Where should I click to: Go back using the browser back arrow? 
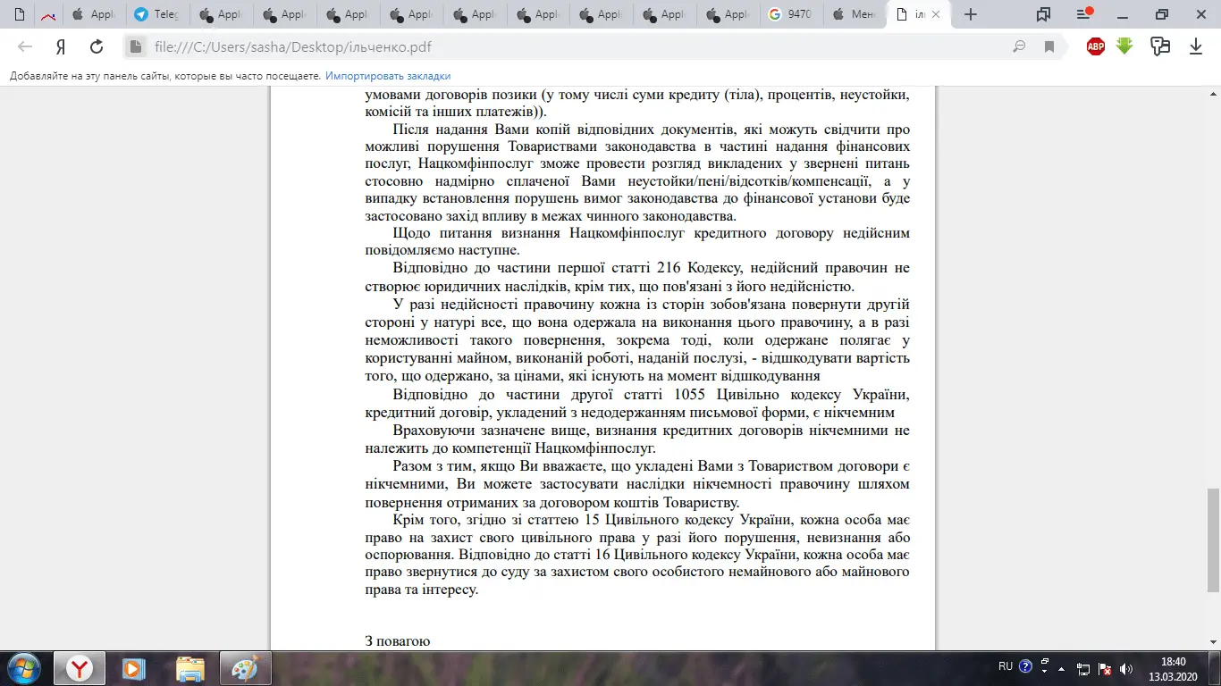point(25,47)
